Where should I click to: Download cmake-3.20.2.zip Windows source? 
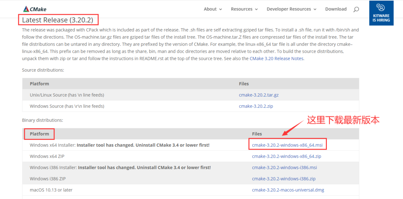(x=256, y=106)
